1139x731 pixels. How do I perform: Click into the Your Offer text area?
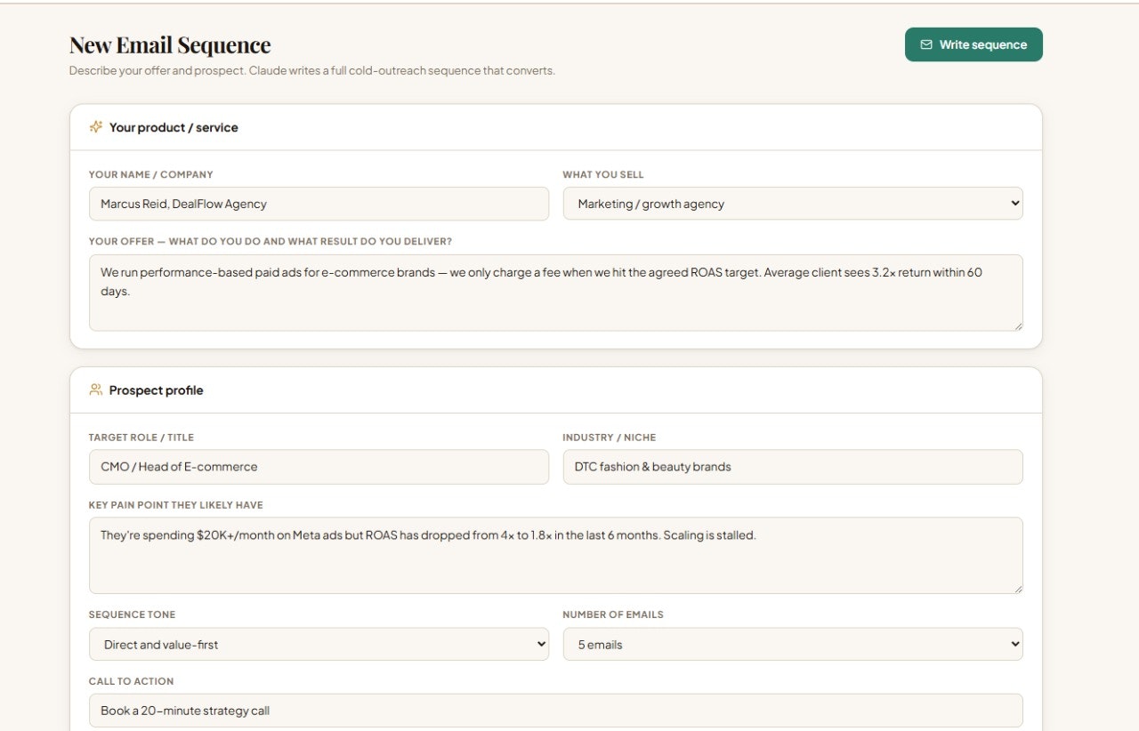pyautogui.click(x=556, y=293)
